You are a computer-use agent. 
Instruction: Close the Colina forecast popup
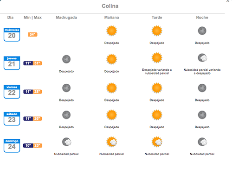click(x=228, y=1)
